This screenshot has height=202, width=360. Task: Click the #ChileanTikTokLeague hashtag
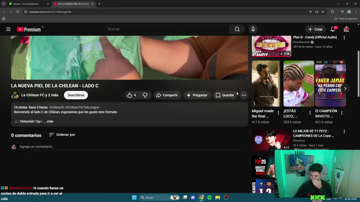point(82,107)
